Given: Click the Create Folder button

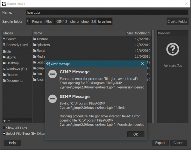Looking at the screenshot, I should (178, 21).
